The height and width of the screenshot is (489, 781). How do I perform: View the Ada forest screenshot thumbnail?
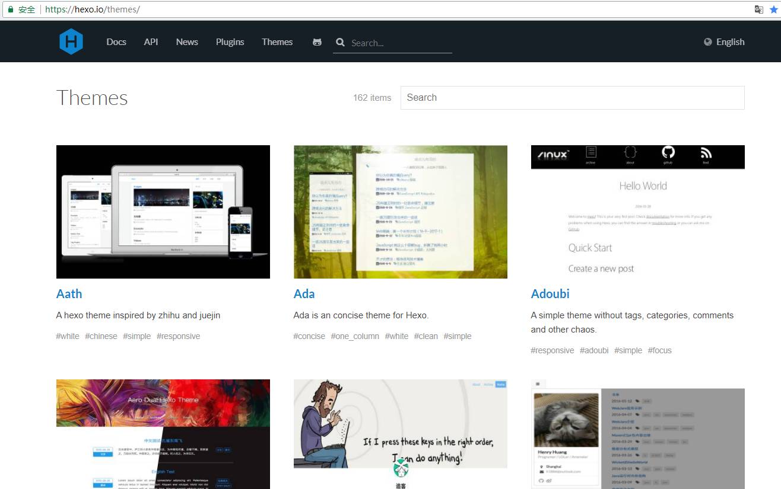point(401,212)
